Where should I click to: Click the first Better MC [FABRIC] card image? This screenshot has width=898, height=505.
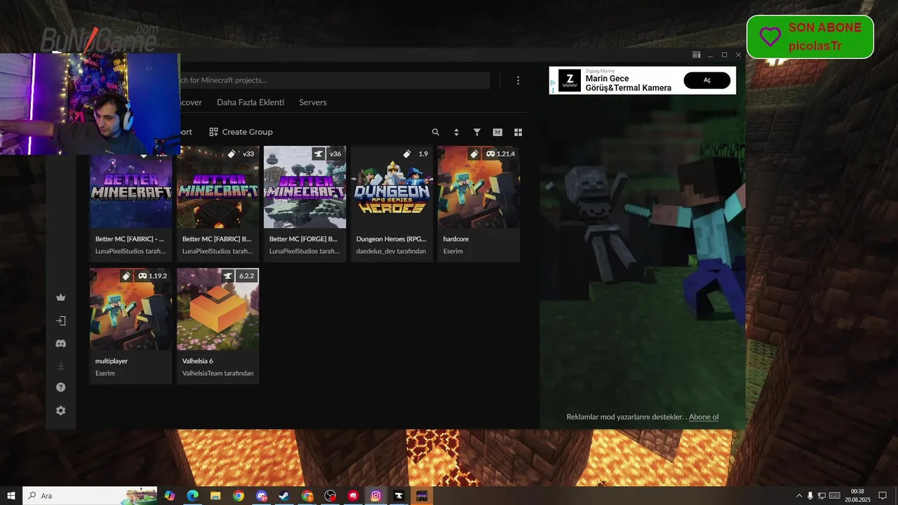point(130,191)
